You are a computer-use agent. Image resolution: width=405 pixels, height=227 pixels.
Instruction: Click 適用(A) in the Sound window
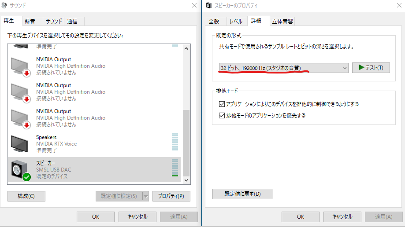tap(179, 217)
